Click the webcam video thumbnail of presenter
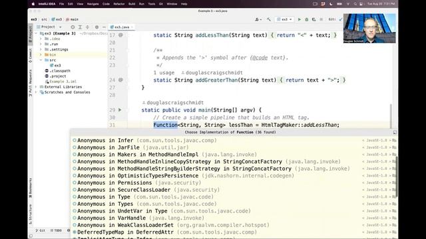Image resolution: width=426 pixels, height=239 pixels. (369, 28)
